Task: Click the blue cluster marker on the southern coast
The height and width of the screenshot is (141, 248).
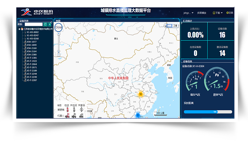Action: 138,116
